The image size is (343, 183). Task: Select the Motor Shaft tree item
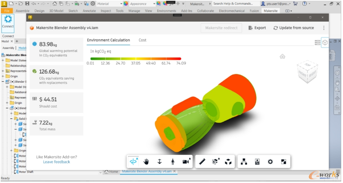point(24,172)
